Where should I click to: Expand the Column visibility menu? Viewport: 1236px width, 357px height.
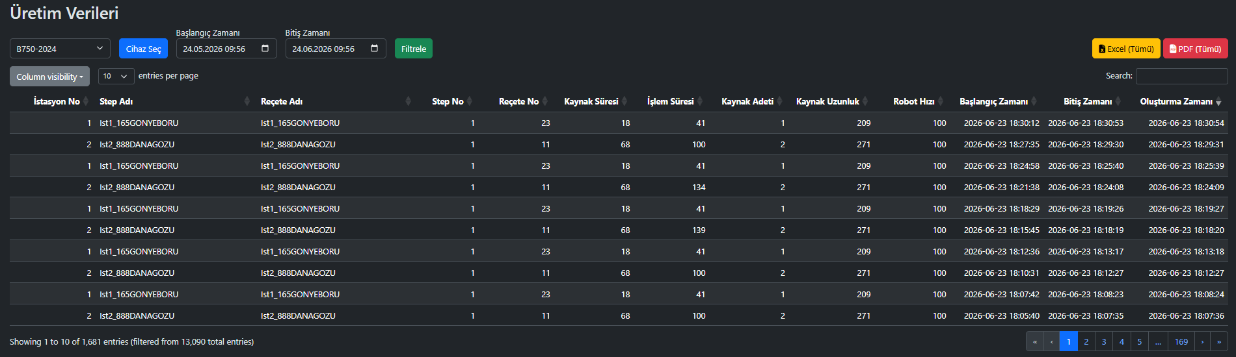(x=49, y=77)
